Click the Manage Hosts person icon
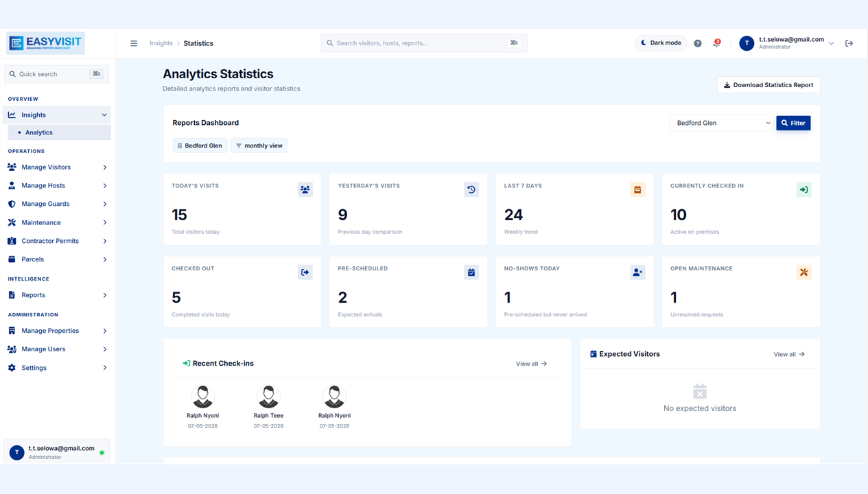The width and height of the screenshot is (868, 494). pos(12,185)
